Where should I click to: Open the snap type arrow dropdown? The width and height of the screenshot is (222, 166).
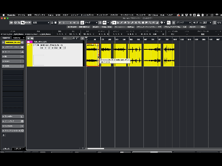(108, 23)
